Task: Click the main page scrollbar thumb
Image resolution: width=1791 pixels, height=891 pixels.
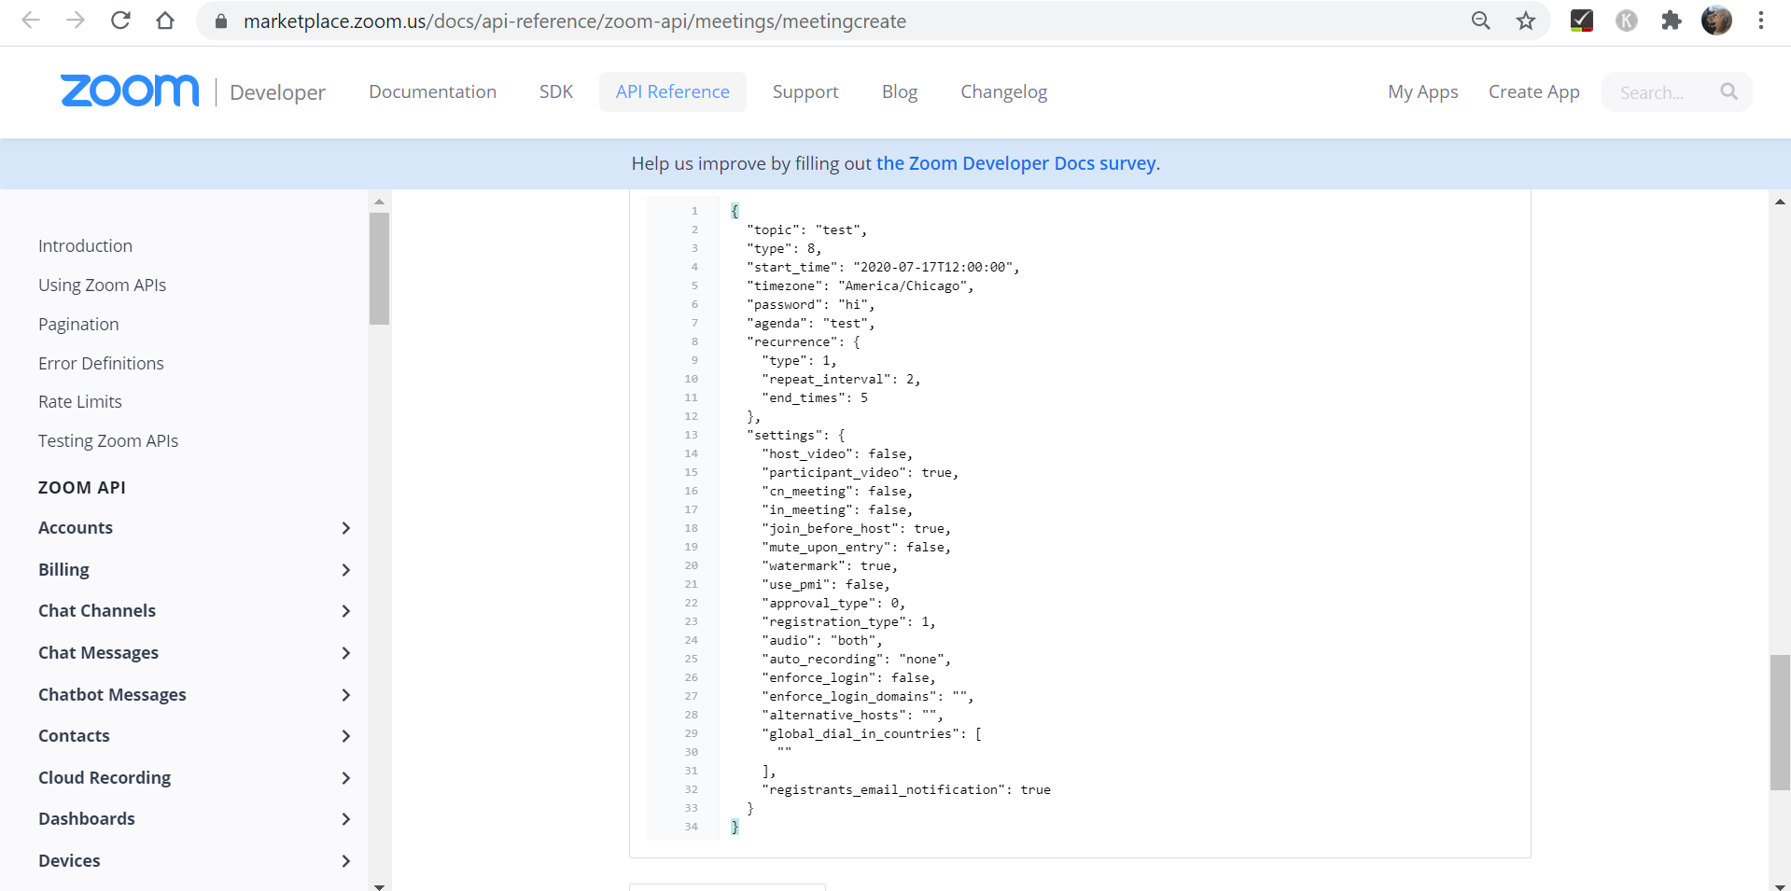Action: [x=1781, y=722]
